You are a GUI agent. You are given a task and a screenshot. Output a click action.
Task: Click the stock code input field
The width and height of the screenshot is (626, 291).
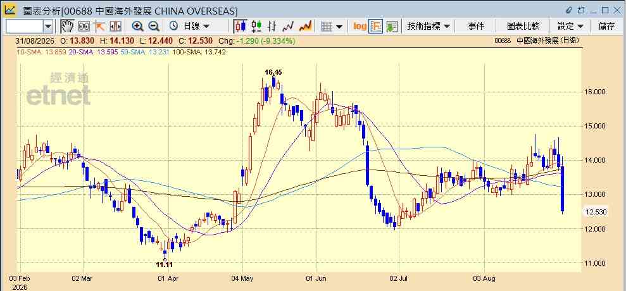(24, 27)
